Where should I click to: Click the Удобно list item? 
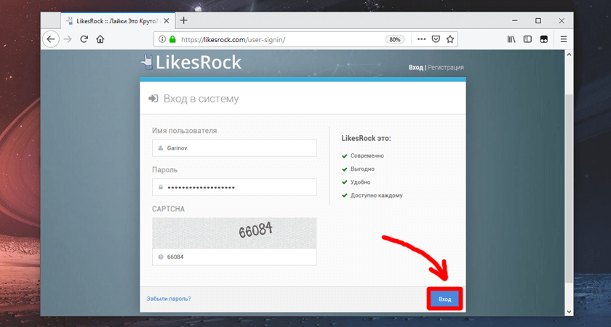point(361,182)
